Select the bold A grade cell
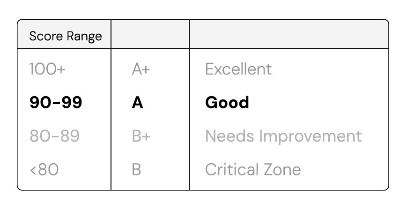This screenshot has height=204, width=407. 137,102
